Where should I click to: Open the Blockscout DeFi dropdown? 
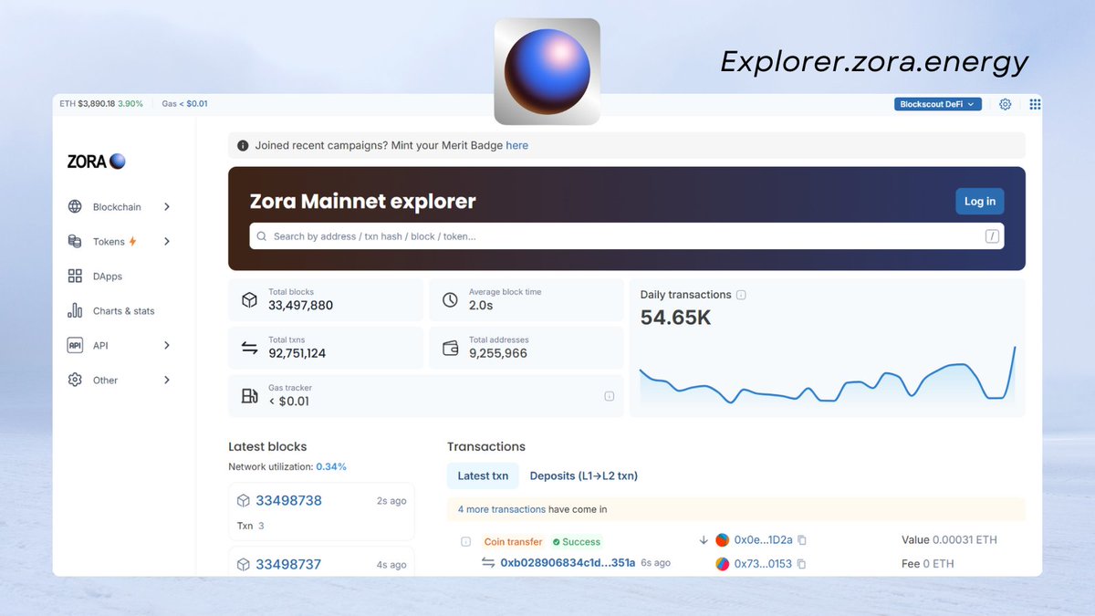click(938, 104)
